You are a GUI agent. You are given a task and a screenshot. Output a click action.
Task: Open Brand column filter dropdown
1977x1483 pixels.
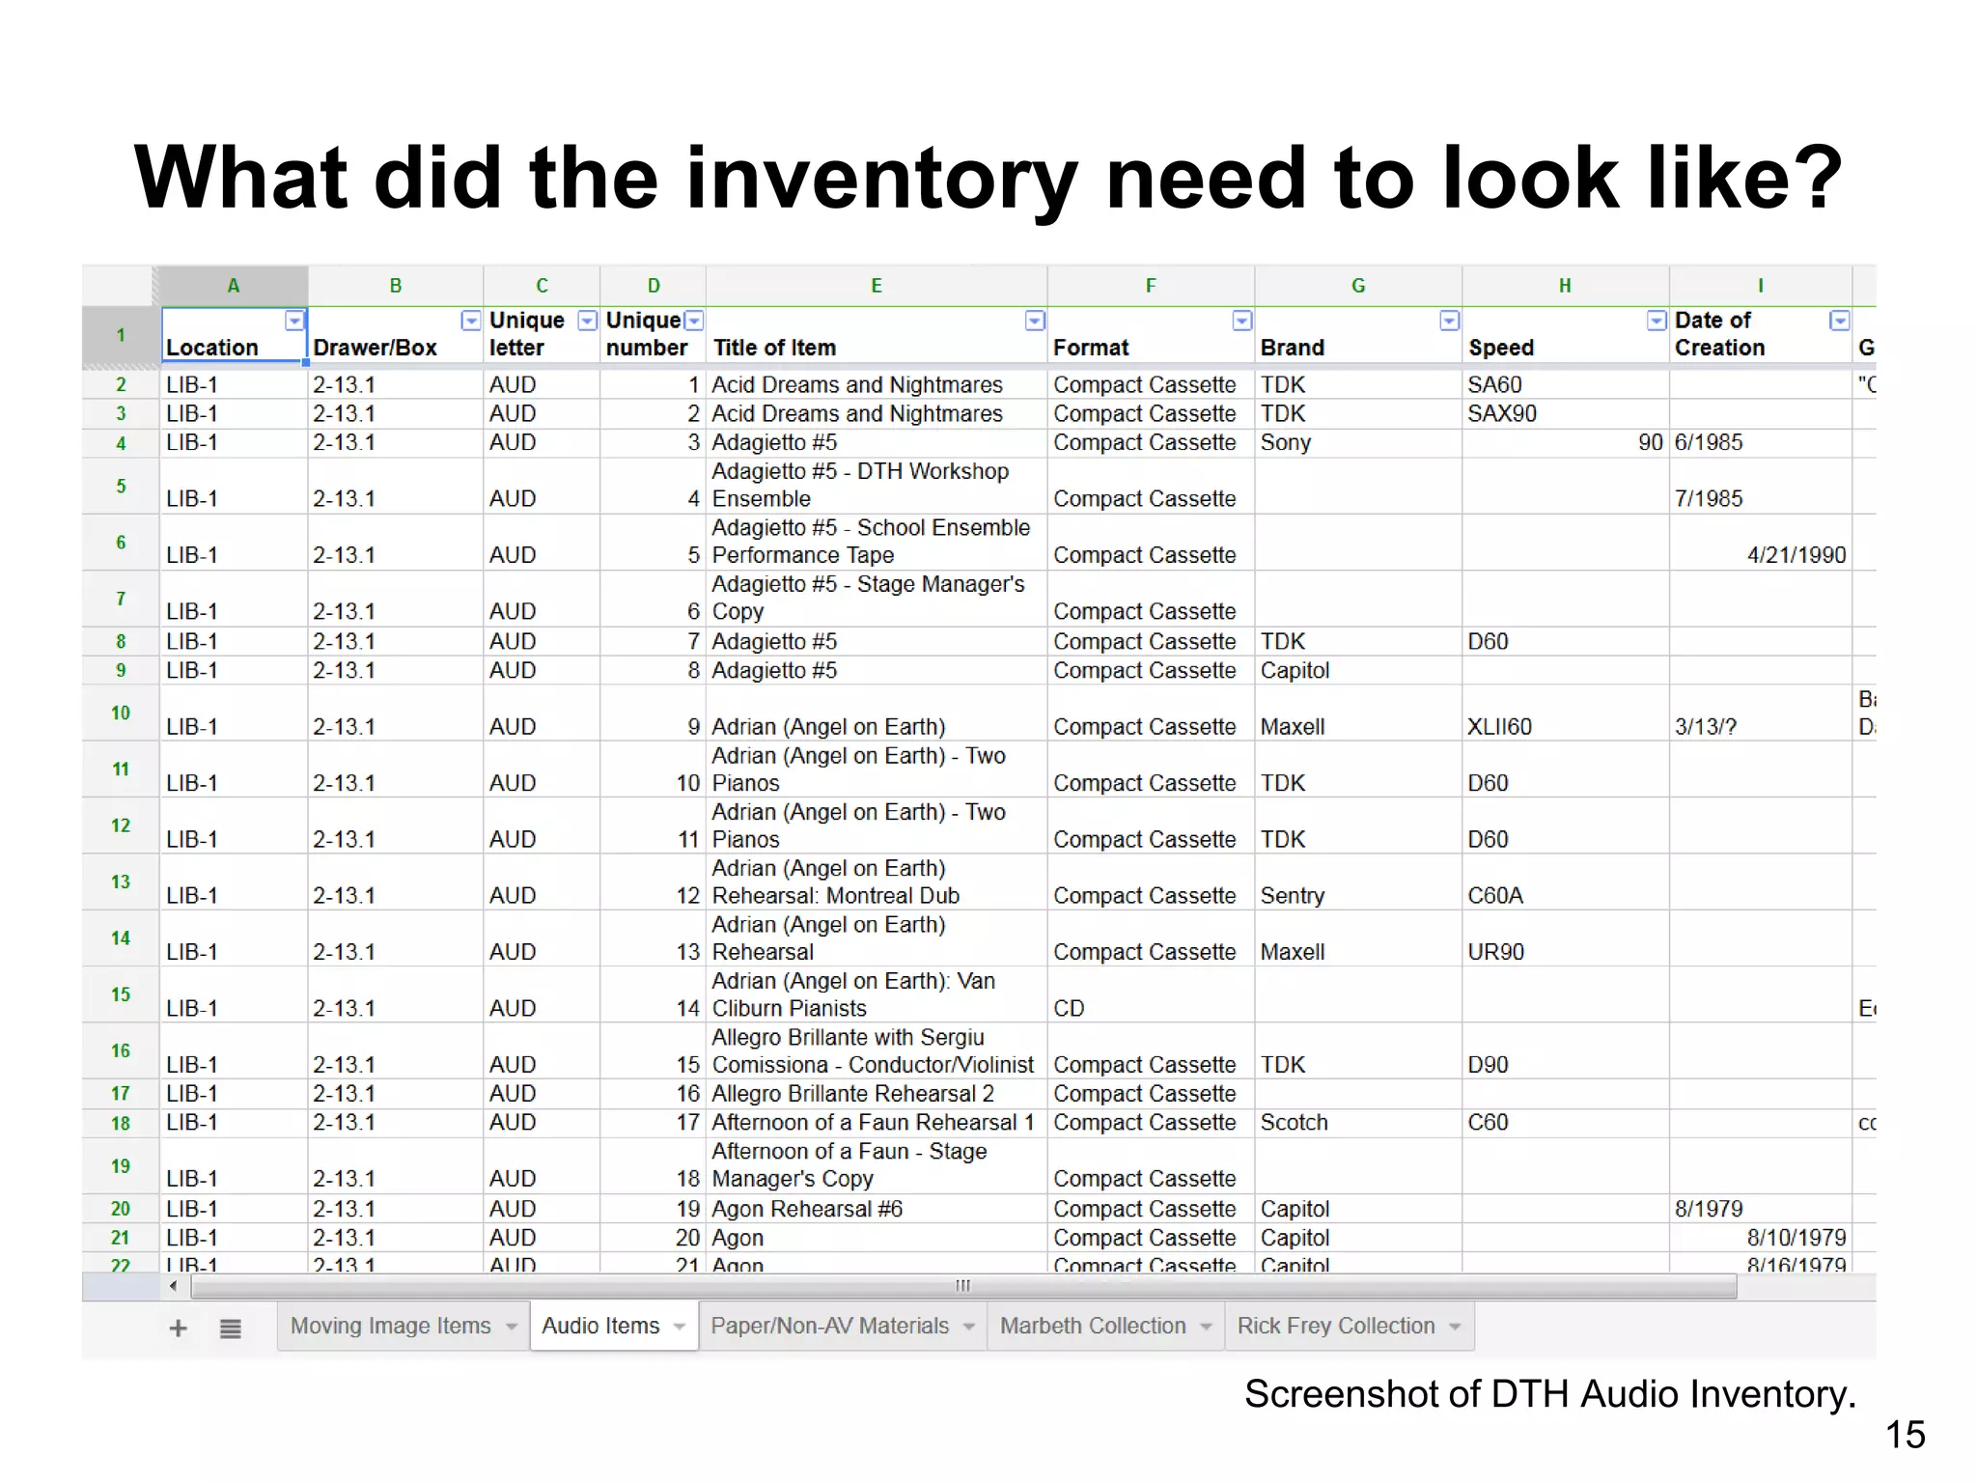pyautogui.click(x=1449, y=321)
